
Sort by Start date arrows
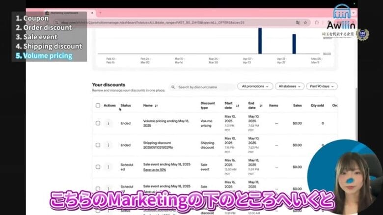(x=238, y=106)
